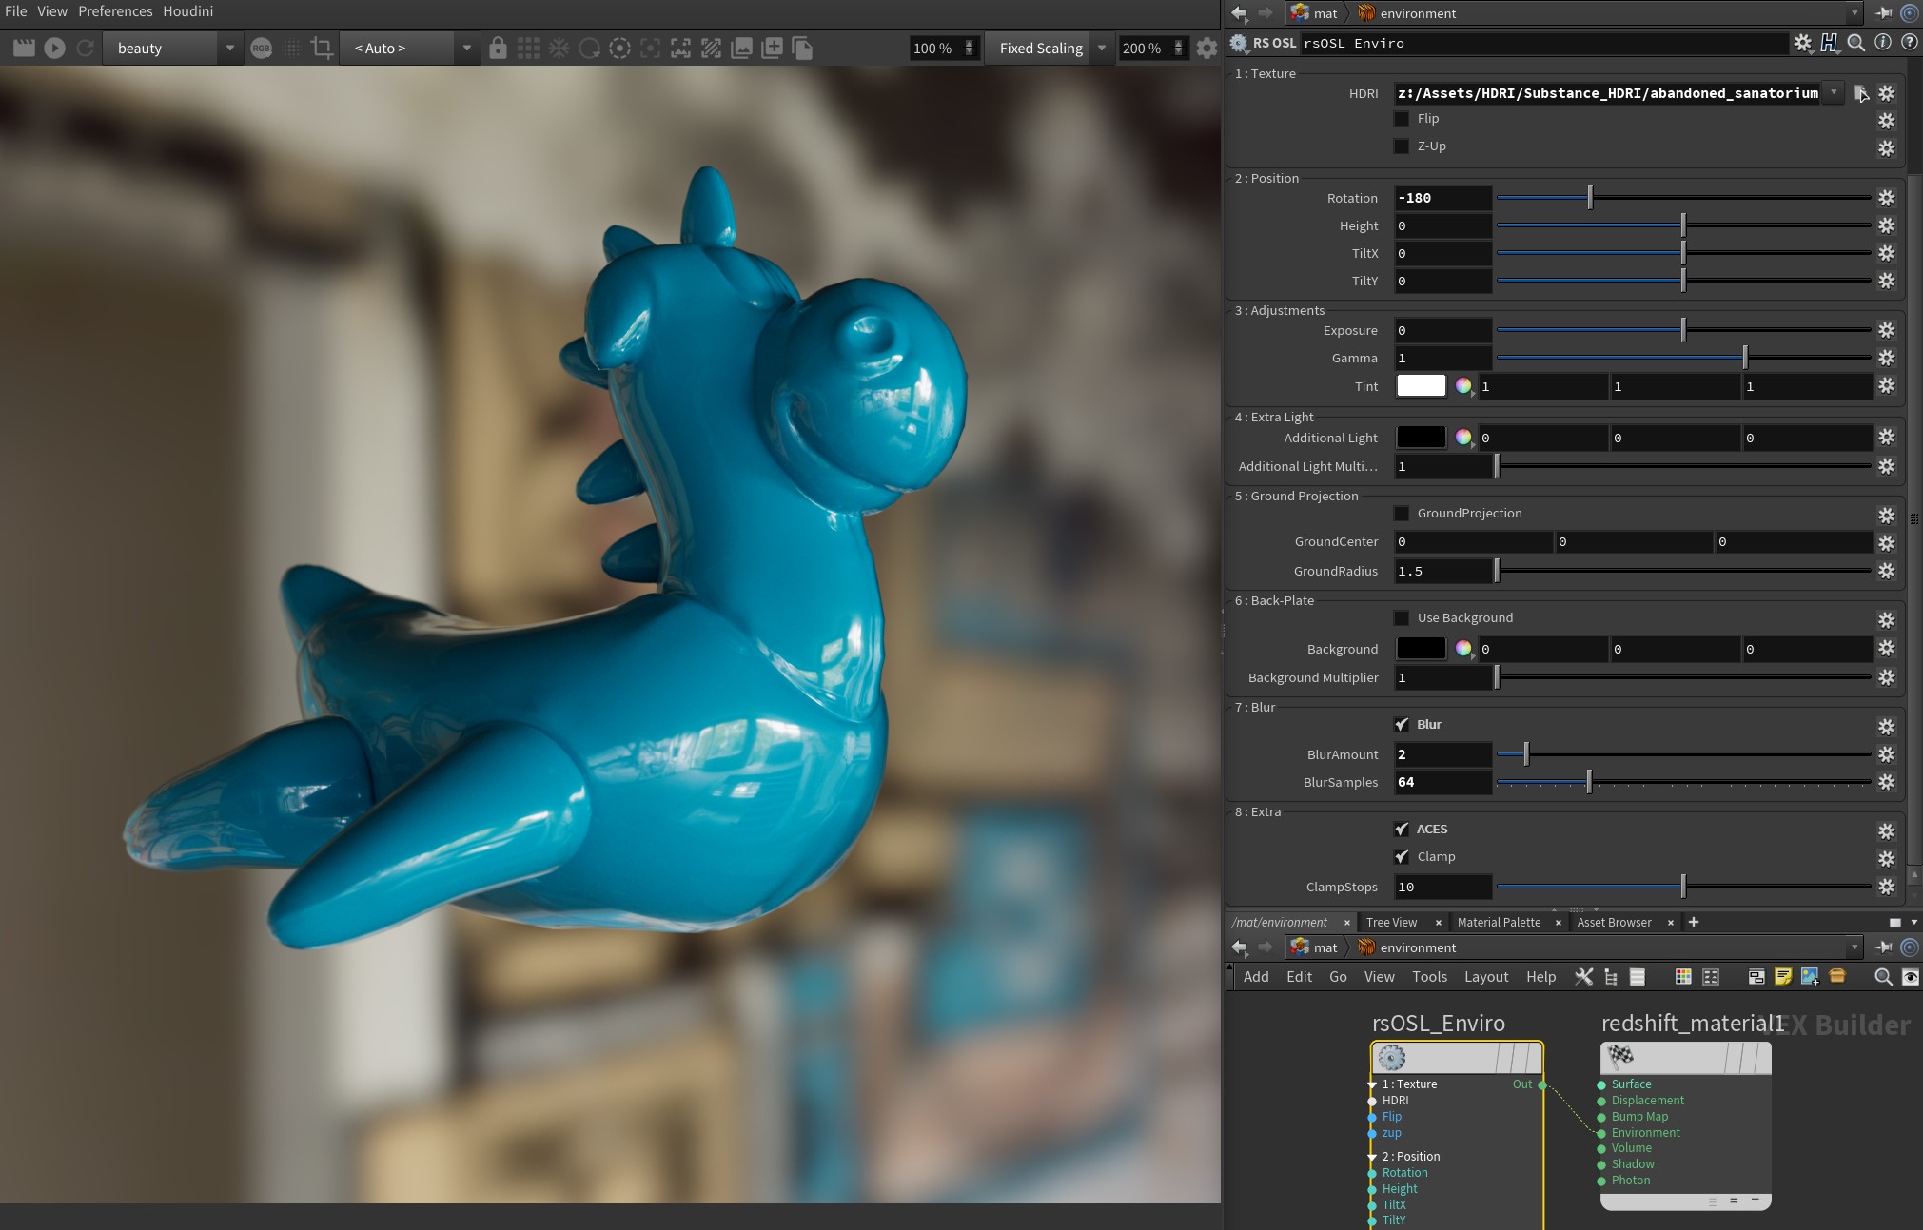Switch to the Material Palette tab
This screenshot has height=1230, width=1923.
pos(1499,922)
